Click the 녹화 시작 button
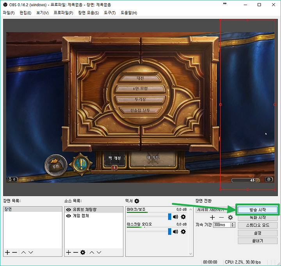Image resolution: width=281 pixels, height=266 pixels. point(258,218)
